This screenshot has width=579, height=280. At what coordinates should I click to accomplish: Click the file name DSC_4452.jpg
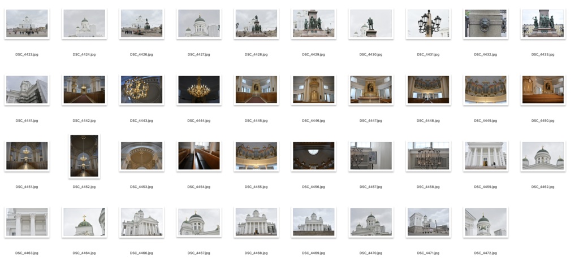click(84, 187)
